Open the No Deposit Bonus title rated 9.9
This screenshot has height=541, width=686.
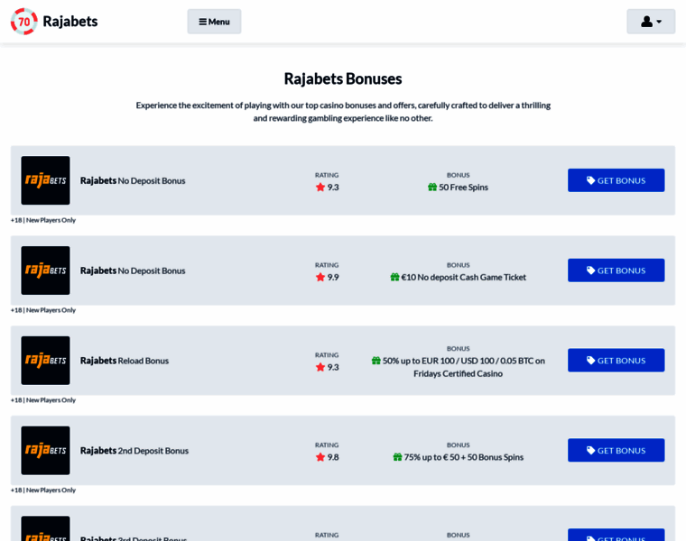133,270
